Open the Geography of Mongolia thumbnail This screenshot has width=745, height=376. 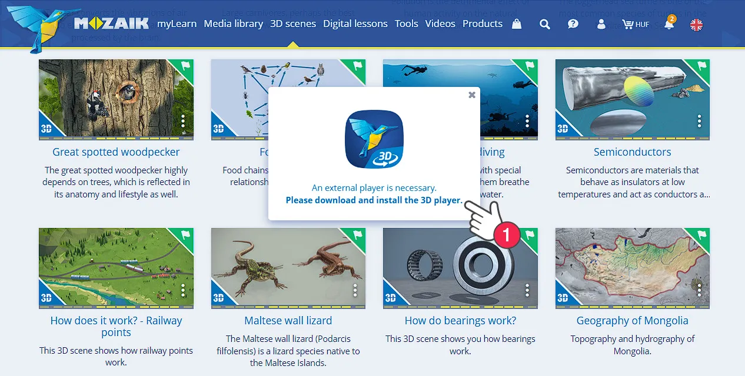coord(632,267)
